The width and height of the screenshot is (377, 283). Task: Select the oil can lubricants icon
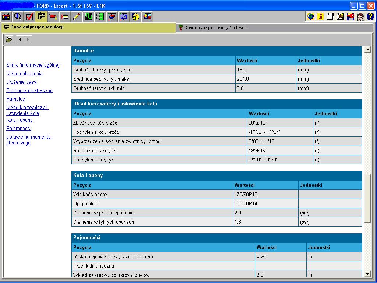[x=53, y=17]
